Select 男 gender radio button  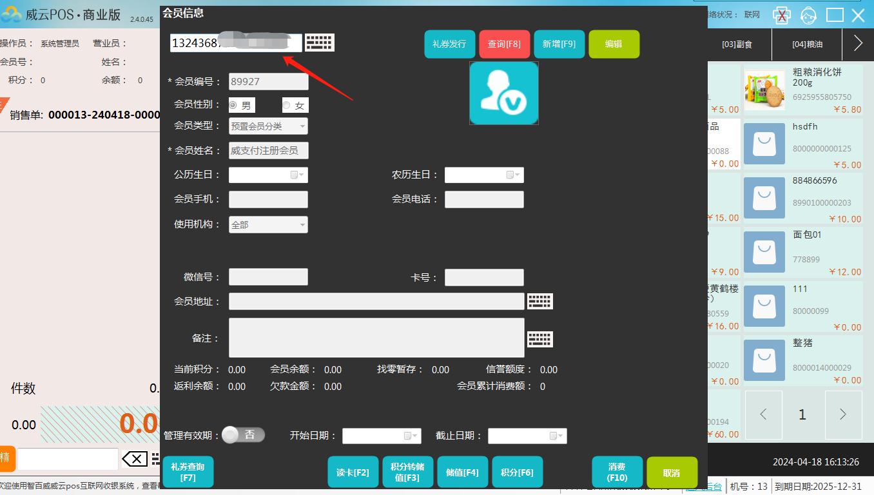point(233,105)
